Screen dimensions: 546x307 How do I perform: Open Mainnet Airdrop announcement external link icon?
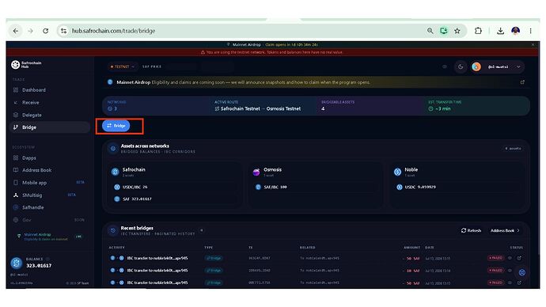coord(522,82)
